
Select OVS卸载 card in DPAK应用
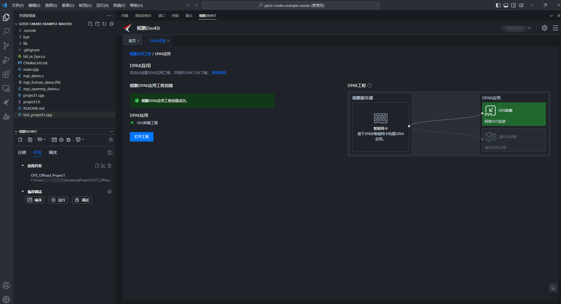click(x=514, y=114)
